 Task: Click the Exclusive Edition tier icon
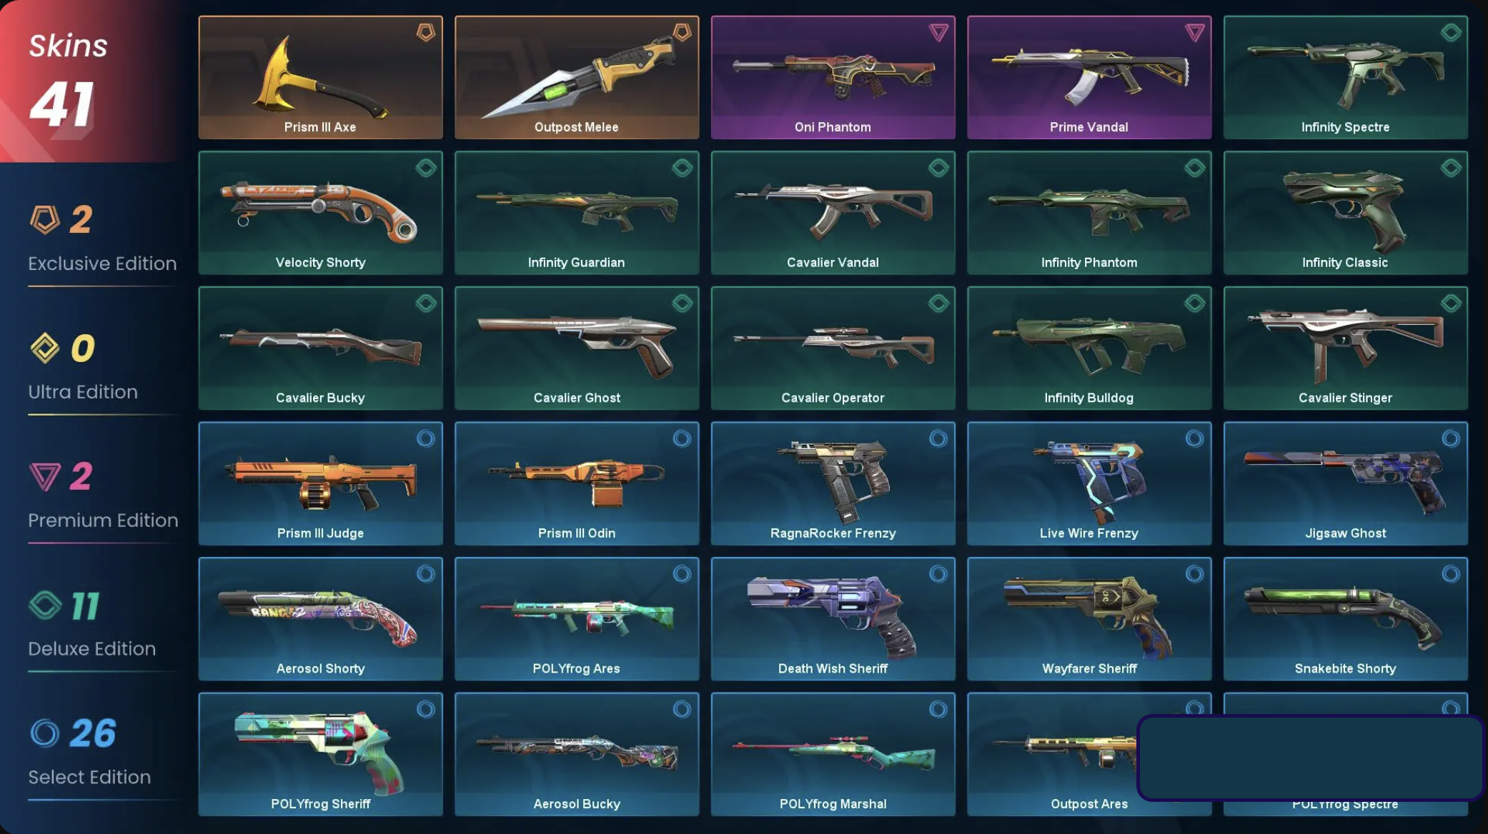pyautogui.click(x=44, y=219)
